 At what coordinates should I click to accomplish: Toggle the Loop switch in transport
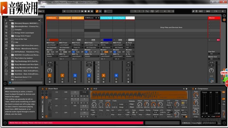pos(152,11)
